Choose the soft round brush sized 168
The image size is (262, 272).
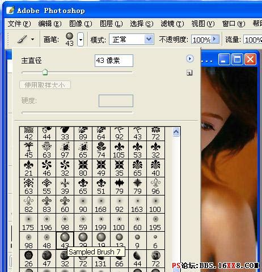click(101, 205)
